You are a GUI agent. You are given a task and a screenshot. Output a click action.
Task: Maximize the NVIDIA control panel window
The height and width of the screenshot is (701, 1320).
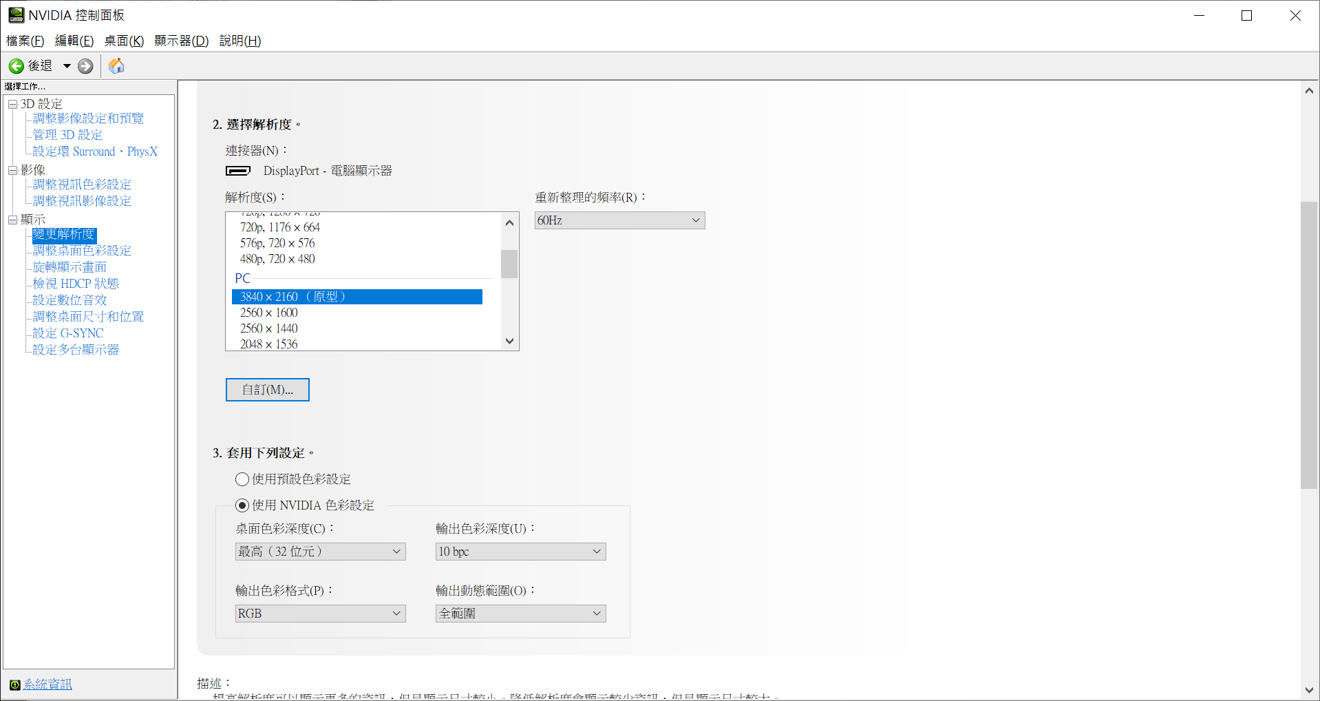coord(1246,15)
